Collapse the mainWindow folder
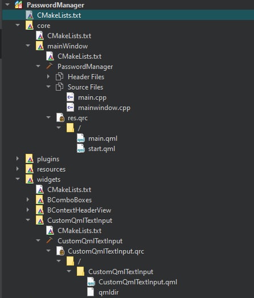Image resolution: width=254 pixels, height=298 pixels. [x=28, y=46]
